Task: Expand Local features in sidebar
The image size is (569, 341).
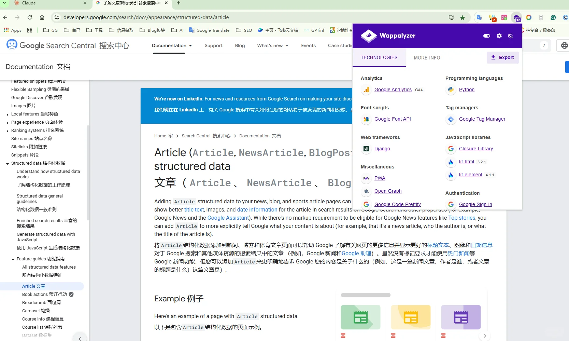Action: (8, 114)
